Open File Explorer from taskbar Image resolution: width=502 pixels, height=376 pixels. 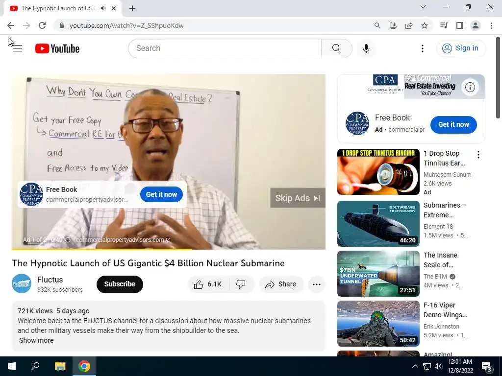(x=60, y=366)
